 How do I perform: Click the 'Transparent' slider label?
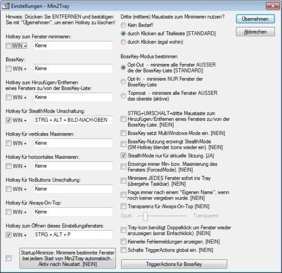coord(206,216)
